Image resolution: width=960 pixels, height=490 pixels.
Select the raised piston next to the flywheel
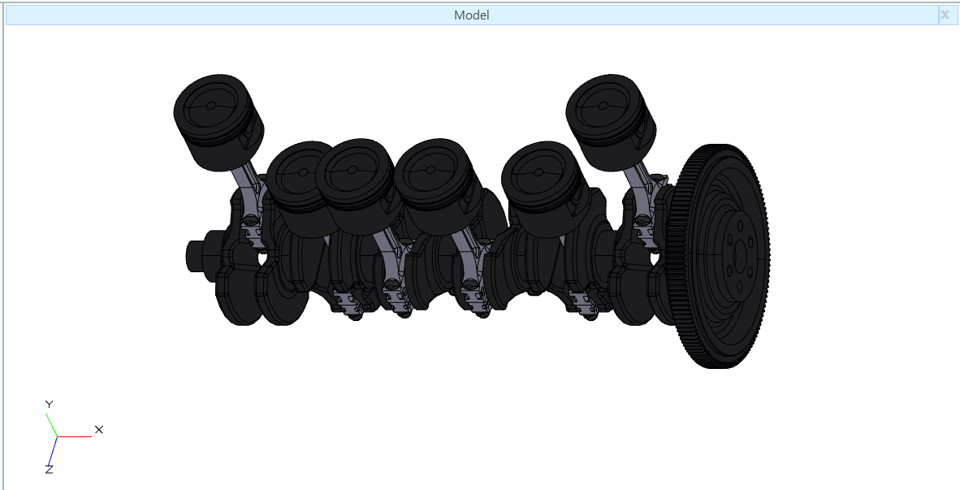[611, 122]
